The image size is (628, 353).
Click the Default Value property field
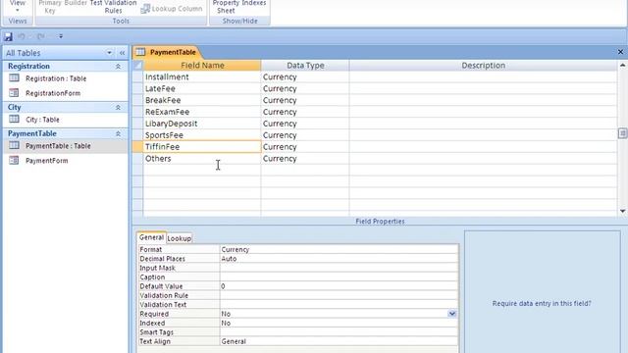point(339,286)
